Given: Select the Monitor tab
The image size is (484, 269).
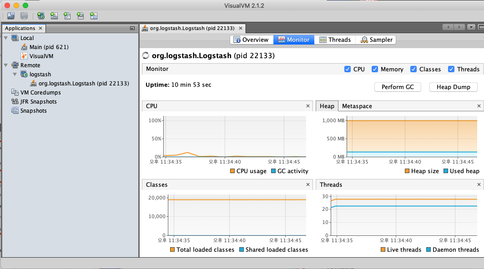Looking at the screenshot, I should point(293,40).
